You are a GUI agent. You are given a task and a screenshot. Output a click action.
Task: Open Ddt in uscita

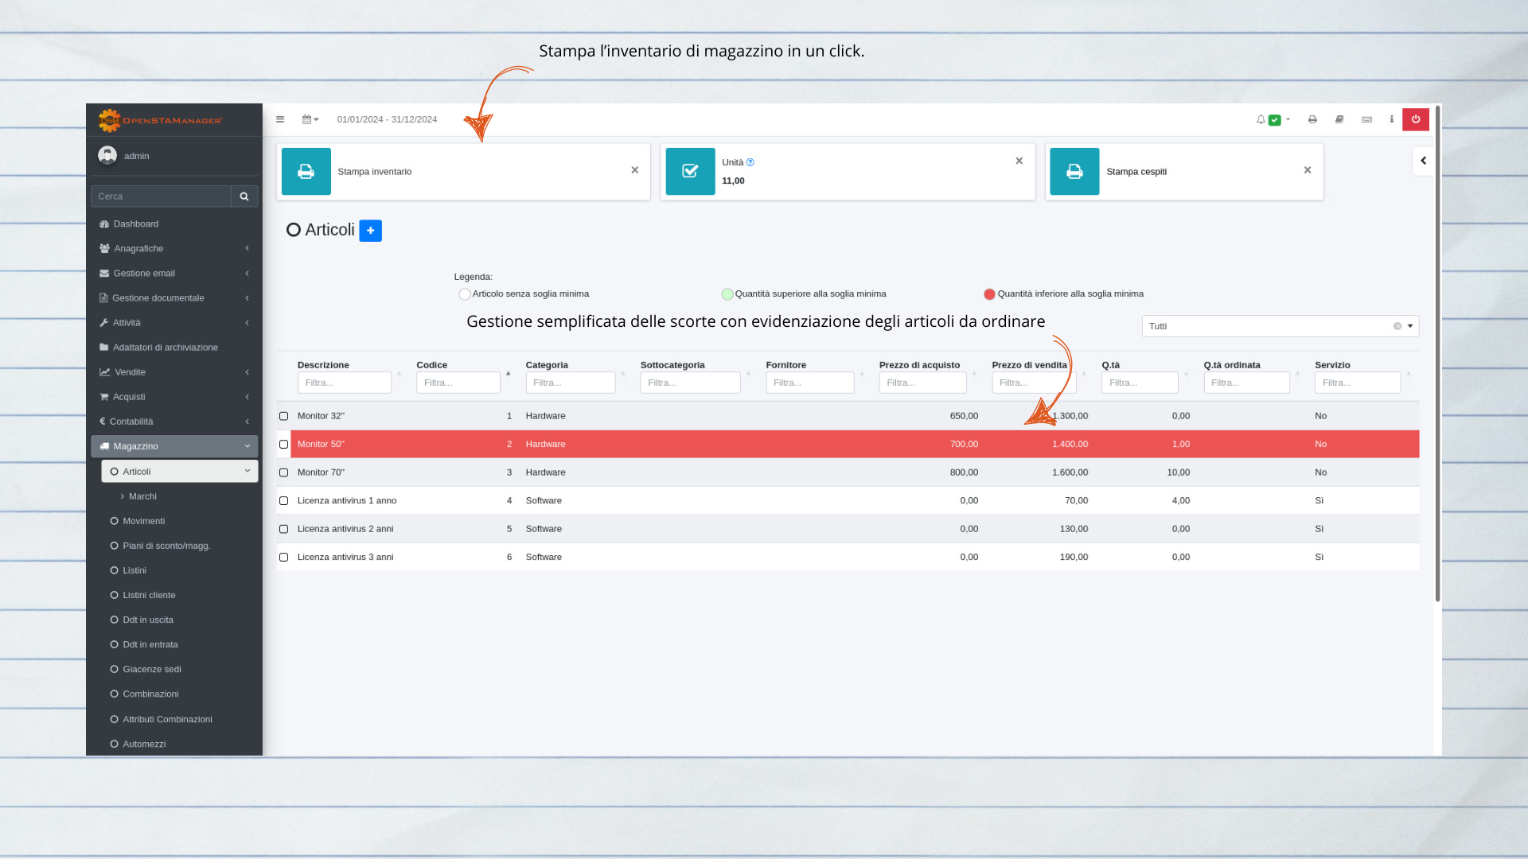(x=180, y=620)
